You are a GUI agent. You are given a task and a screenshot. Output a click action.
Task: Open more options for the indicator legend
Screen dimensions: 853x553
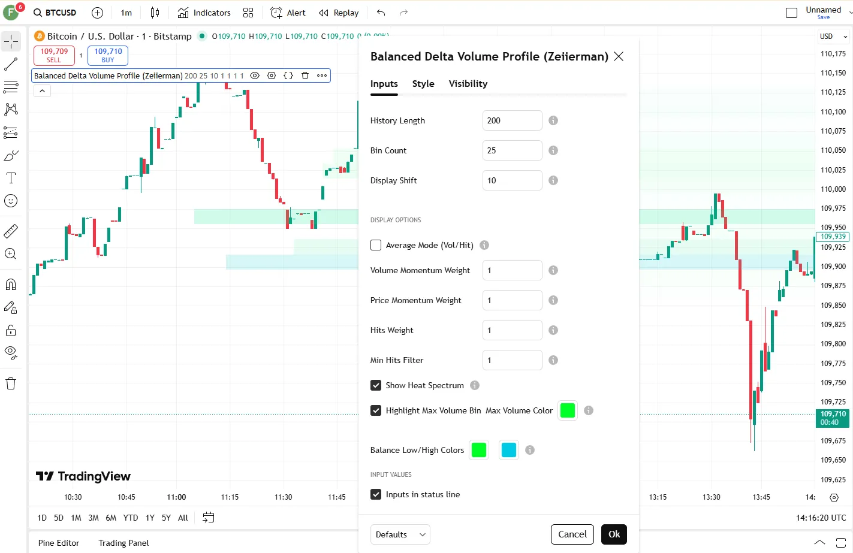tap(322, 75)
